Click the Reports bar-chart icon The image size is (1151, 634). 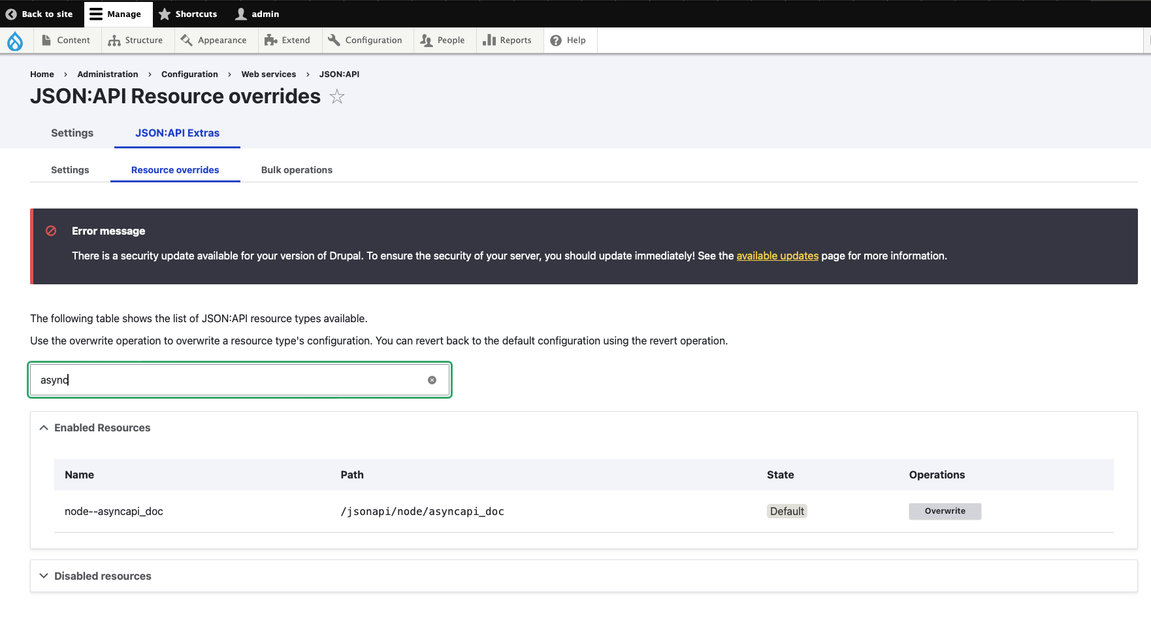(x=490, y=40)
